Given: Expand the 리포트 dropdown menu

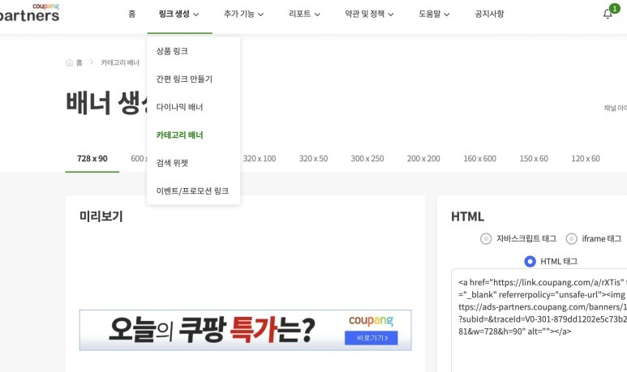Looking at the screenshot, I should pos(304,14).
